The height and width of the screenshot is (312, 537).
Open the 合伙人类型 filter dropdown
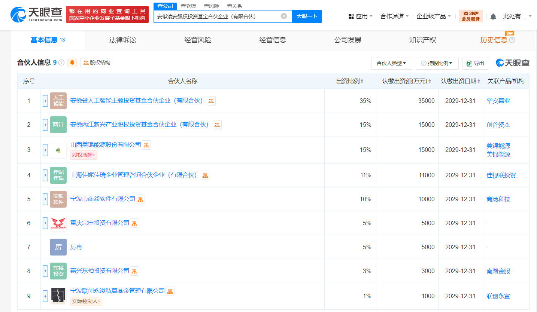click(x=391, y=64)
